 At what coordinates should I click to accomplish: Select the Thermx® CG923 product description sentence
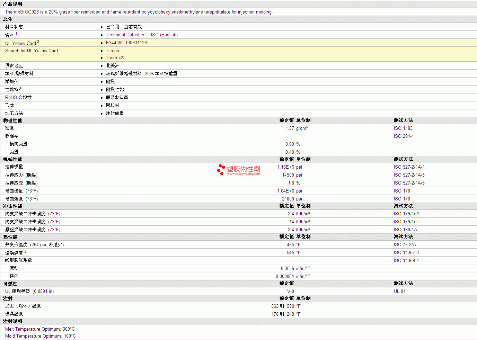pos(139,12)
